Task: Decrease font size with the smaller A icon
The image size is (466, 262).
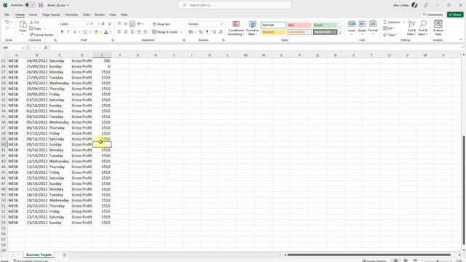Action: pos(110,24)
